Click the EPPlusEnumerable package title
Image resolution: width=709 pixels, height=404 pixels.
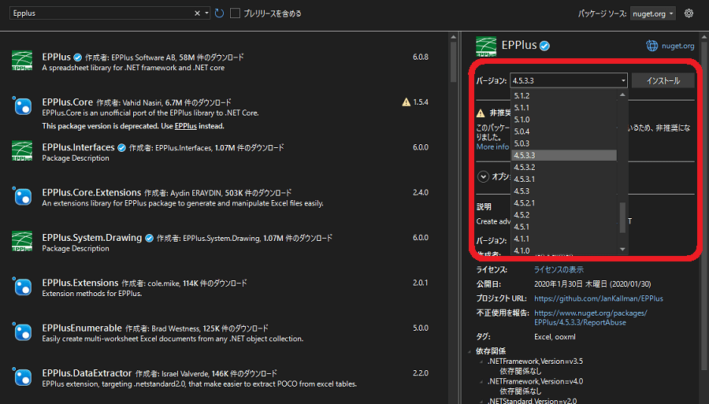pos(82,328)
